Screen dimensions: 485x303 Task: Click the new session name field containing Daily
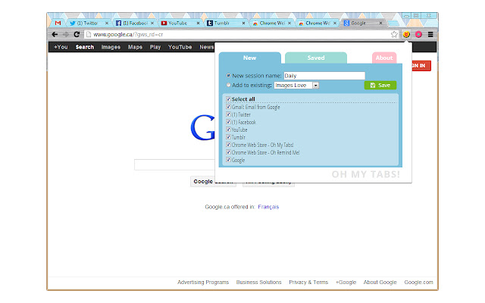[x=324, y=76]
